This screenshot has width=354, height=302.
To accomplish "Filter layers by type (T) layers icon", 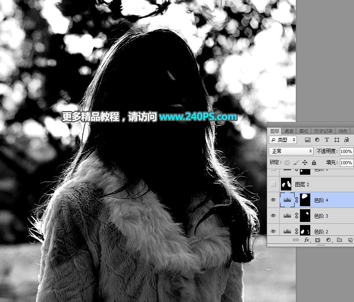I will [x=327, y=140].
